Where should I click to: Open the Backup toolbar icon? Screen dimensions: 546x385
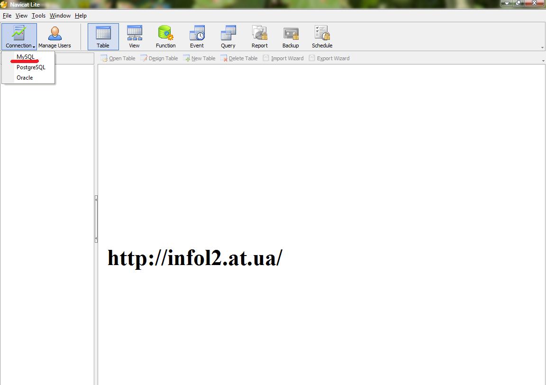tap(291, 37)
